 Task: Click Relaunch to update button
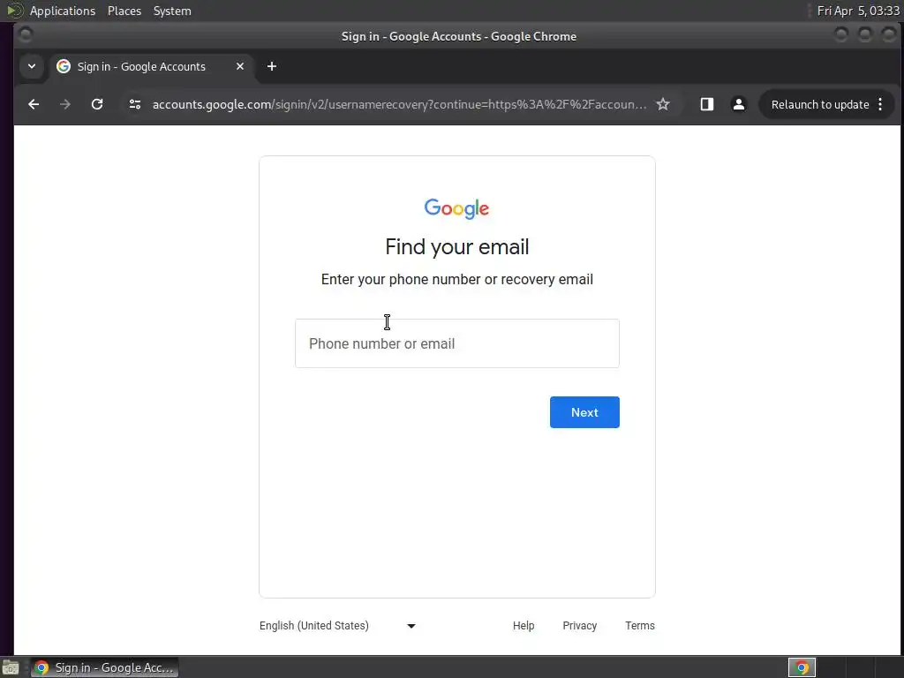[820, 104]
